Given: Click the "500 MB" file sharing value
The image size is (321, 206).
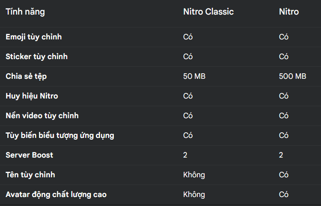Looking at the screenshot, I should (x=292, y=76).
